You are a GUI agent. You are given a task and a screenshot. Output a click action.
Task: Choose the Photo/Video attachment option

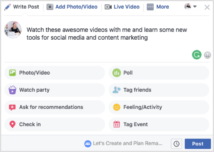coord(54,73)
